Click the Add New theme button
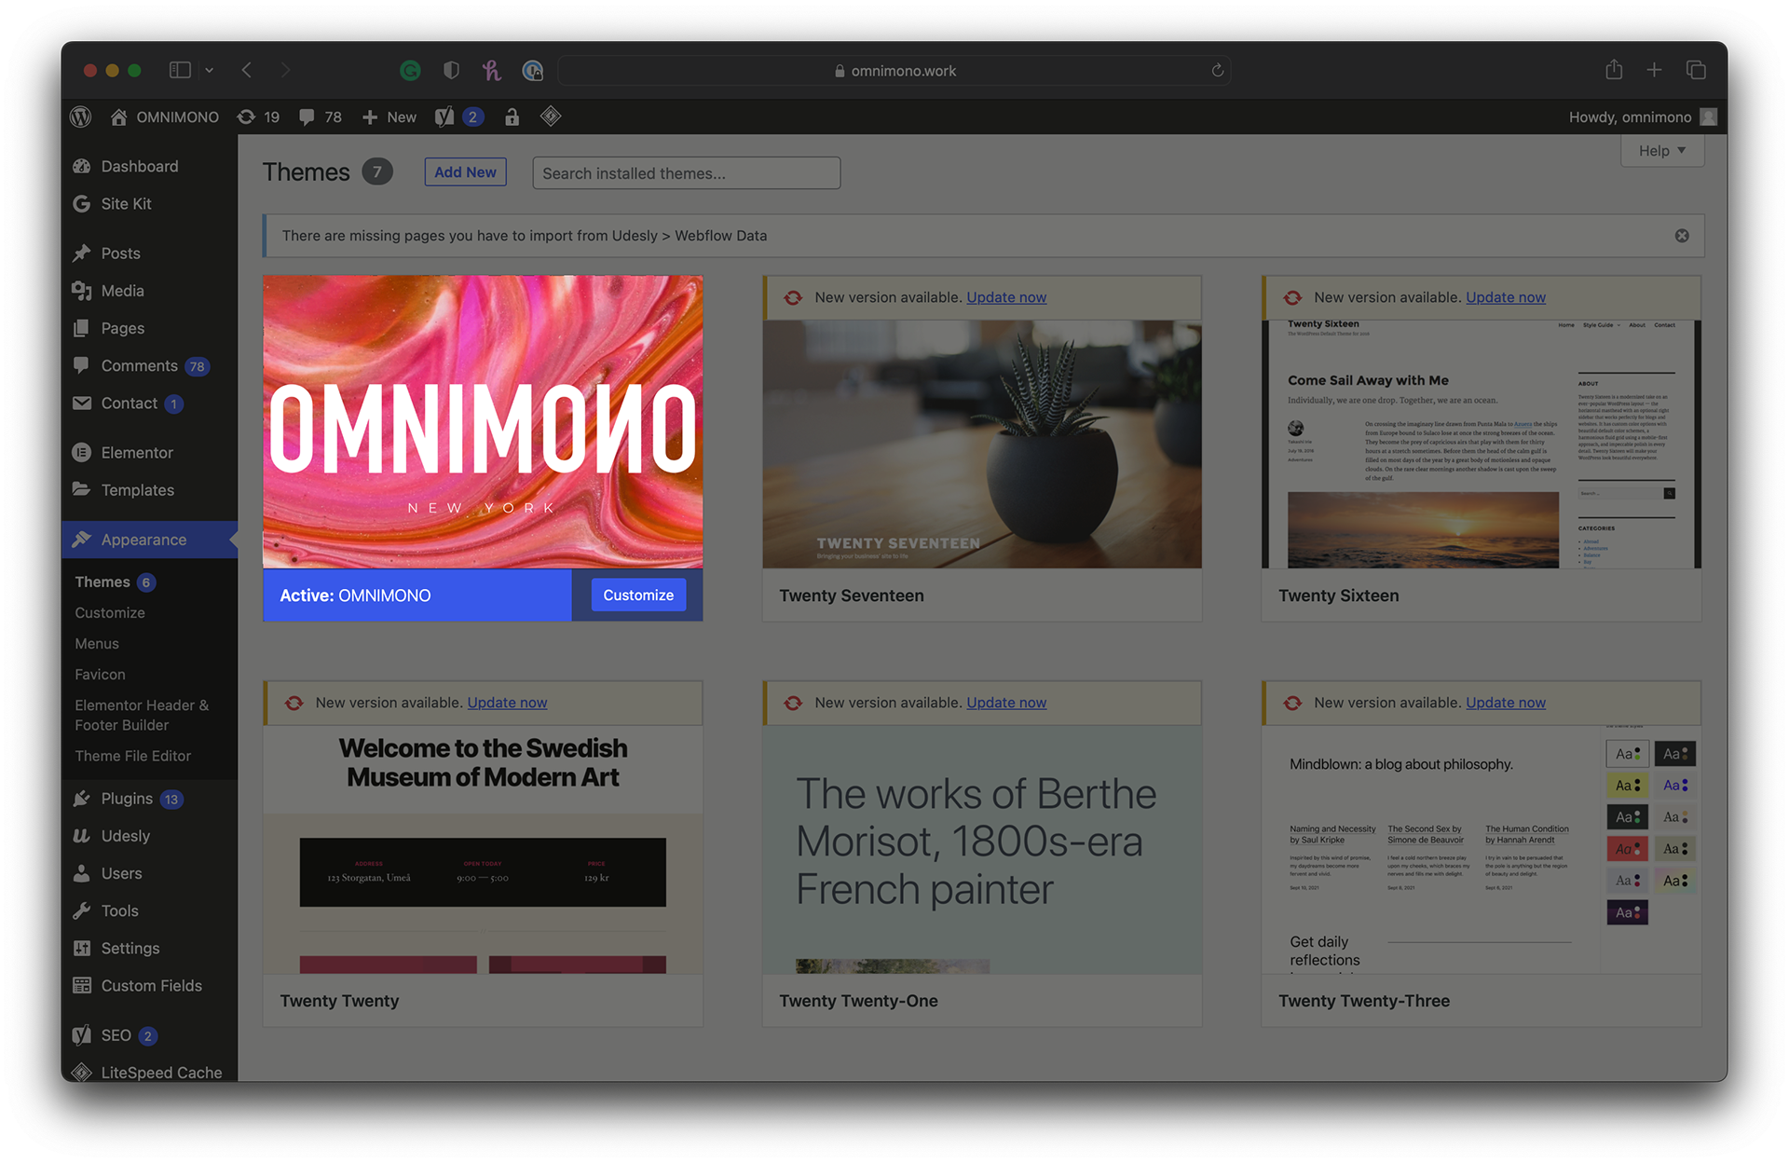Image resolution: width=1789 pixels, height=1163 pixels. pyautogui.click(x=465, y=172)
